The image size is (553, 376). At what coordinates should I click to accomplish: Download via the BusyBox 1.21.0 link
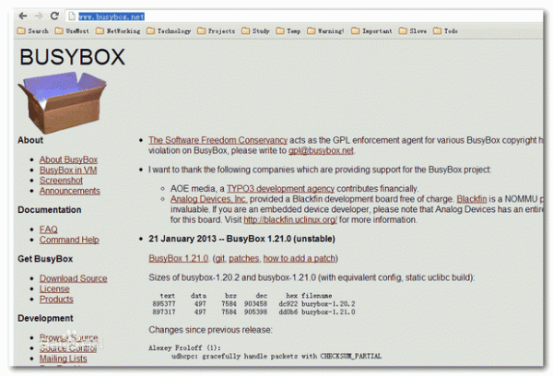tap(179, 259)
